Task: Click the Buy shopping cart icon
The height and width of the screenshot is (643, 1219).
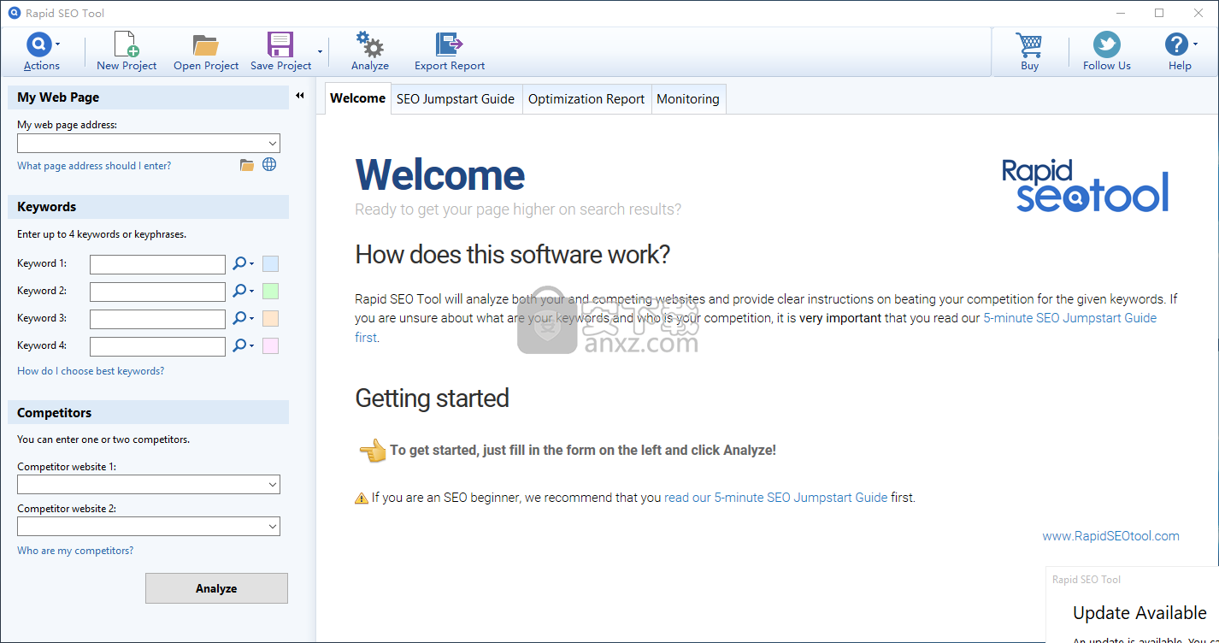Action: coord(1029,44)
